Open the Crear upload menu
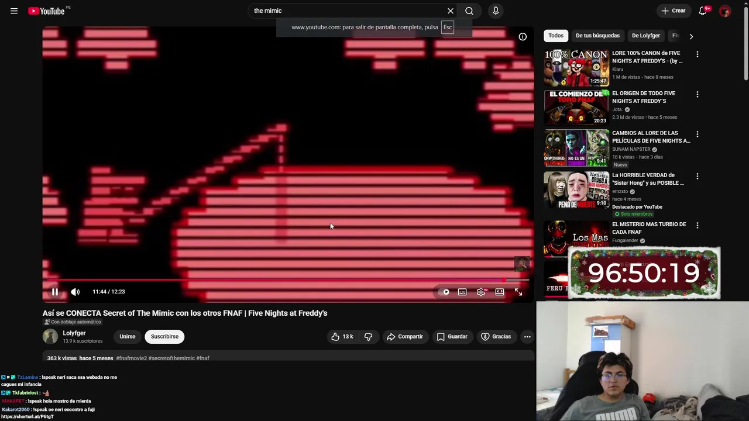 [673, 11]
